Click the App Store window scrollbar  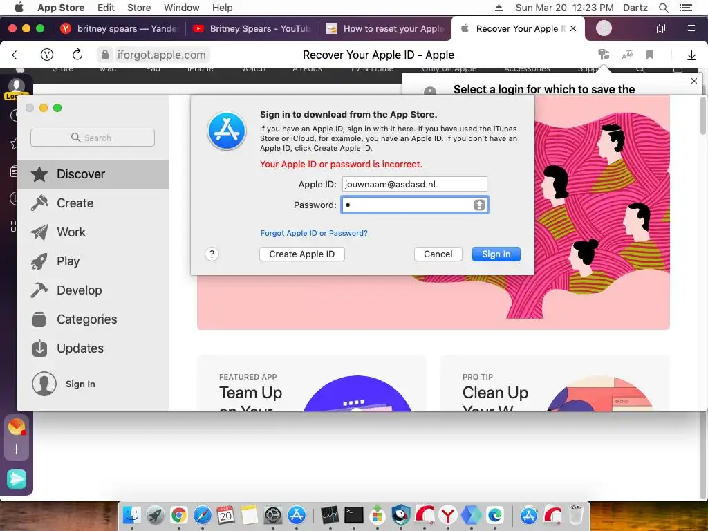702,115
